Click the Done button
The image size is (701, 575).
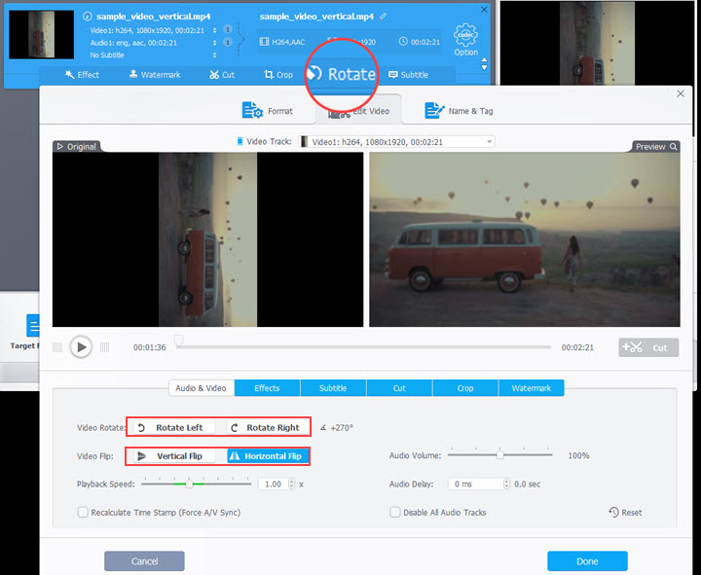tap(587, 561)
